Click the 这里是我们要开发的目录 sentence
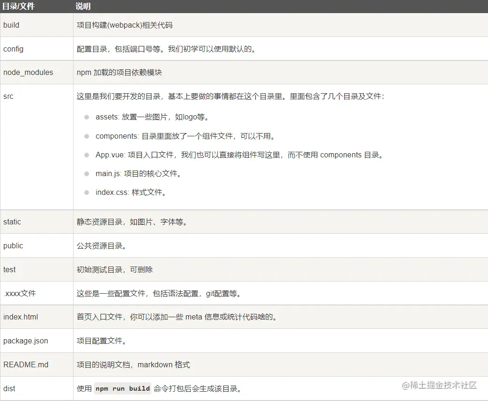The width and height of the screenshot is (488, 401). [230, 96]
